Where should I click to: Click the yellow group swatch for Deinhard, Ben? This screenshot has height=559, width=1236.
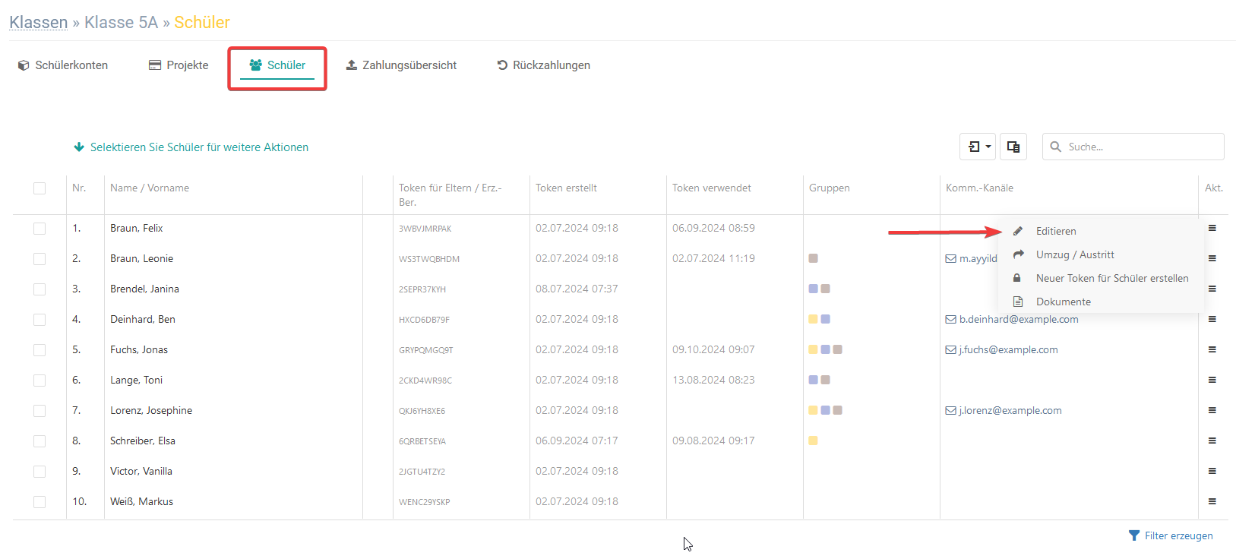tap(813, 319)
